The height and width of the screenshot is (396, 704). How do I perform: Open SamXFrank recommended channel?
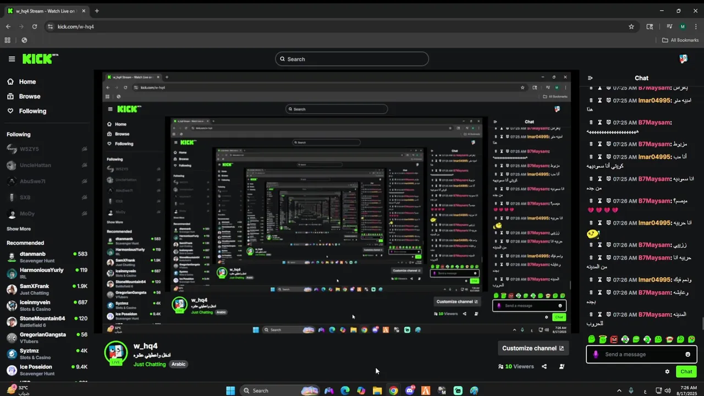[47, 289]
